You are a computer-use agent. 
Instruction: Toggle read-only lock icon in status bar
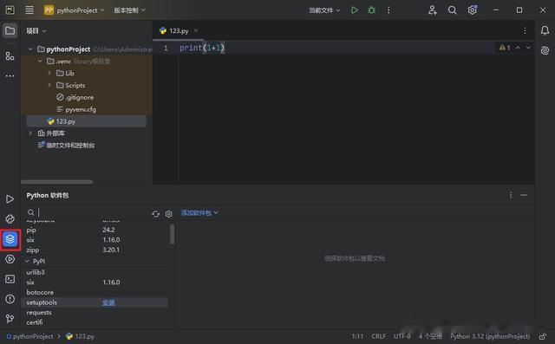point(543,336)
